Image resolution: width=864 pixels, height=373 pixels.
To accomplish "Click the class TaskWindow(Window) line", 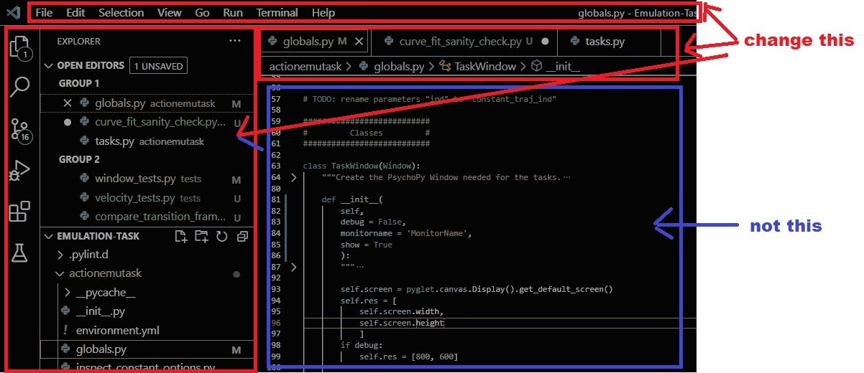I will pos(362,166).
